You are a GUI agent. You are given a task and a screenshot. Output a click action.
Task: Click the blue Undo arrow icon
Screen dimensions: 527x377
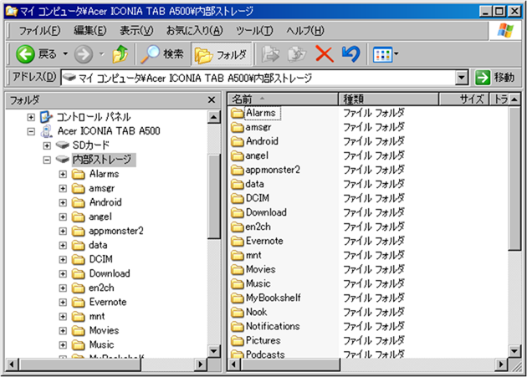350,54
